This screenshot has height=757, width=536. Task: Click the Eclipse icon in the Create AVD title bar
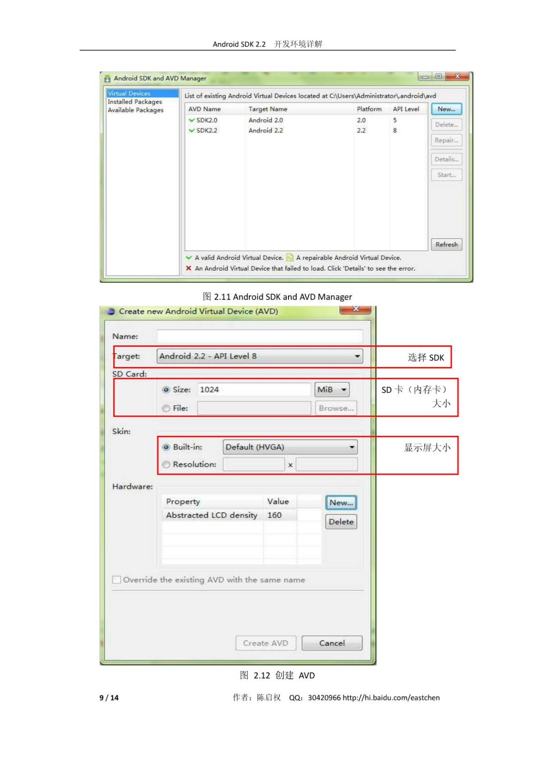(111, 311)
